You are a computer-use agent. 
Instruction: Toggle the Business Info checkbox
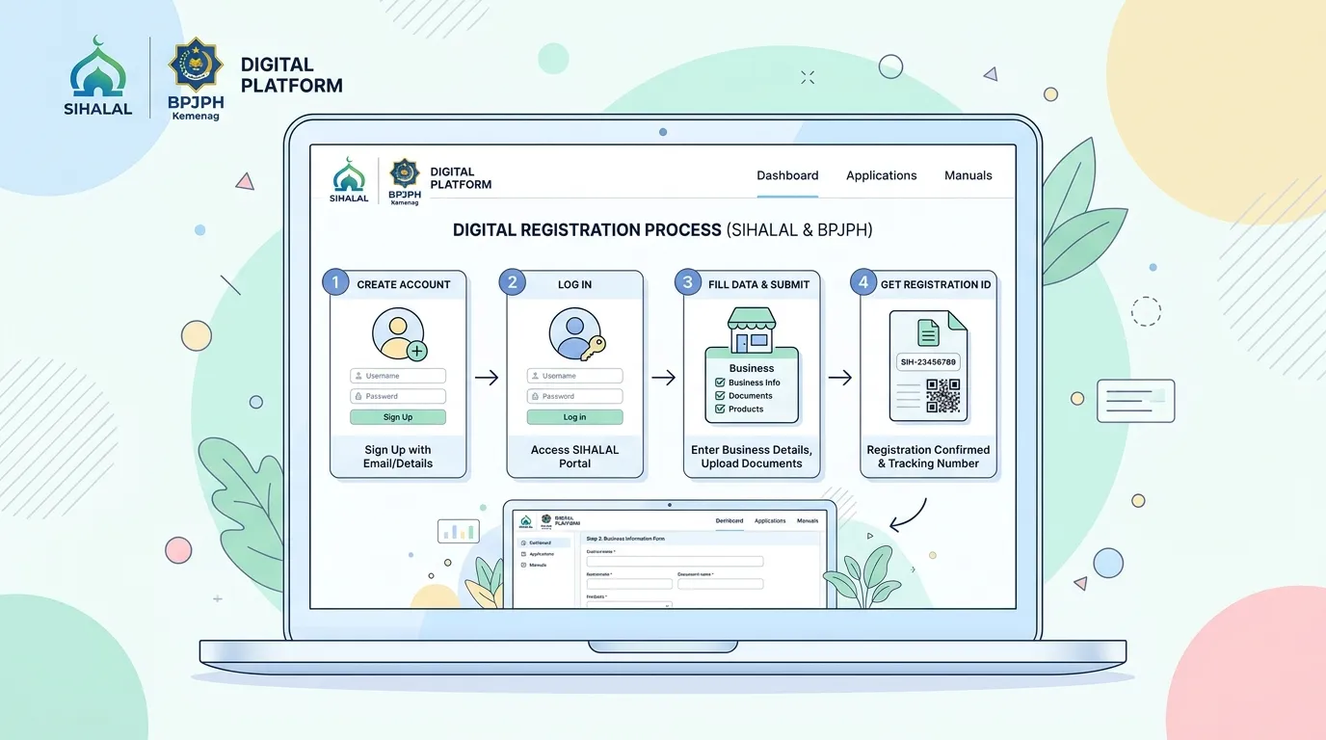pos(720,383)
